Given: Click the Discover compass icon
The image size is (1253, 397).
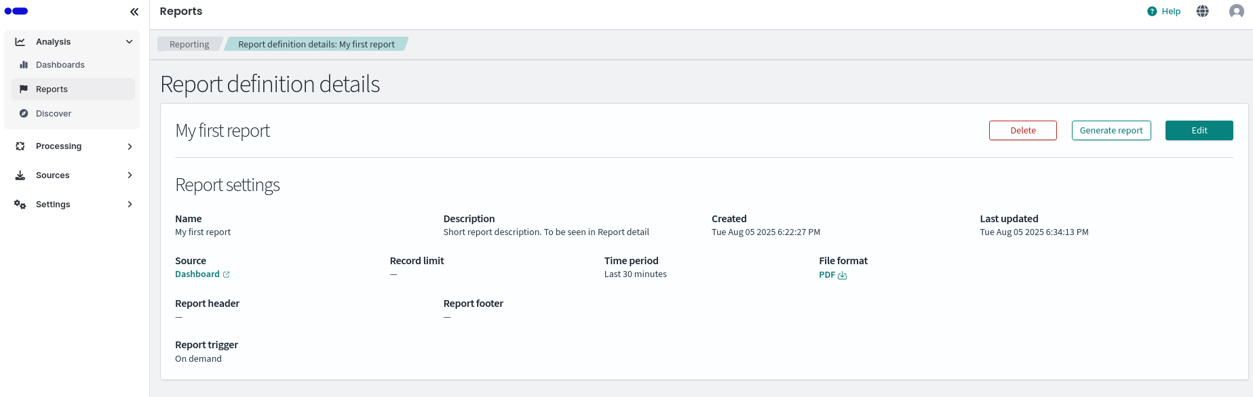Looking at the screenshot, I should click(24, 113).
